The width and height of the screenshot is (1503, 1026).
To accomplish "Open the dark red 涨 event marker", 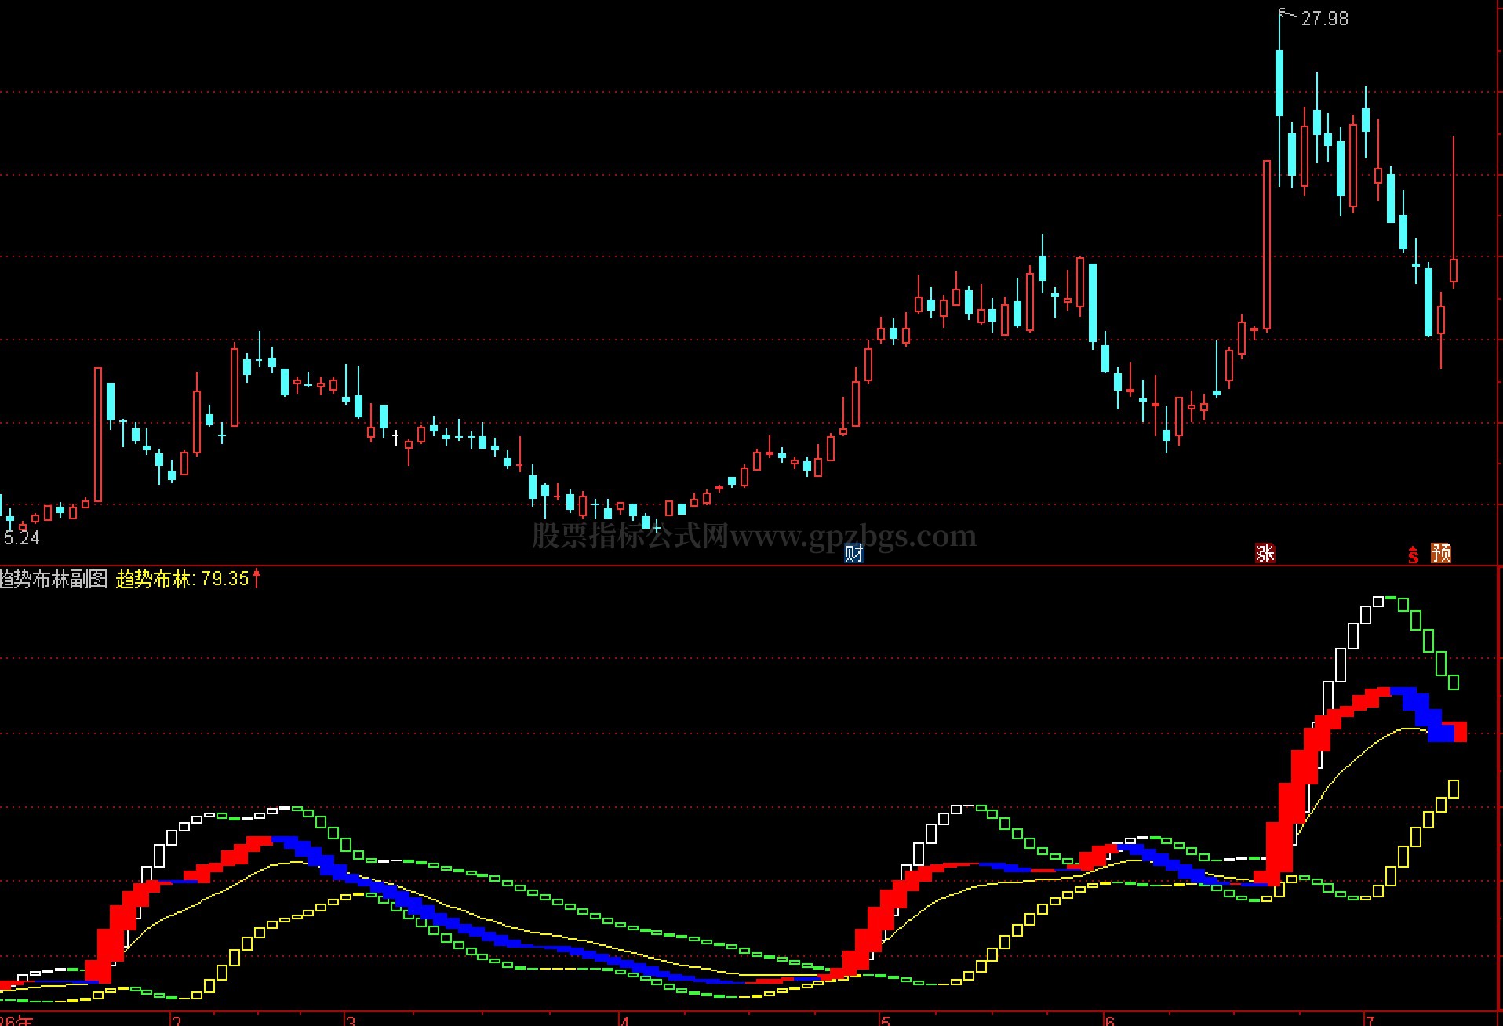I will pos(1265,554).
